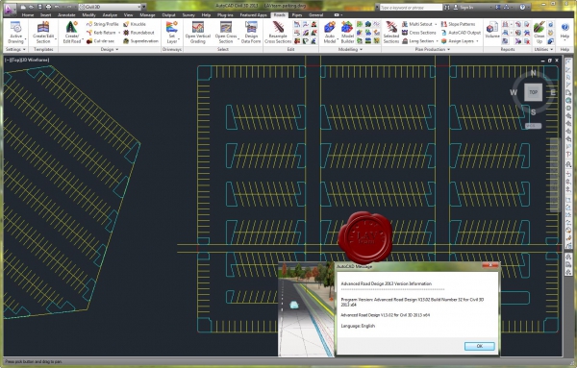Select the Knuckle tool
This screenshot has height=368, width=577.
click(135, 24)
